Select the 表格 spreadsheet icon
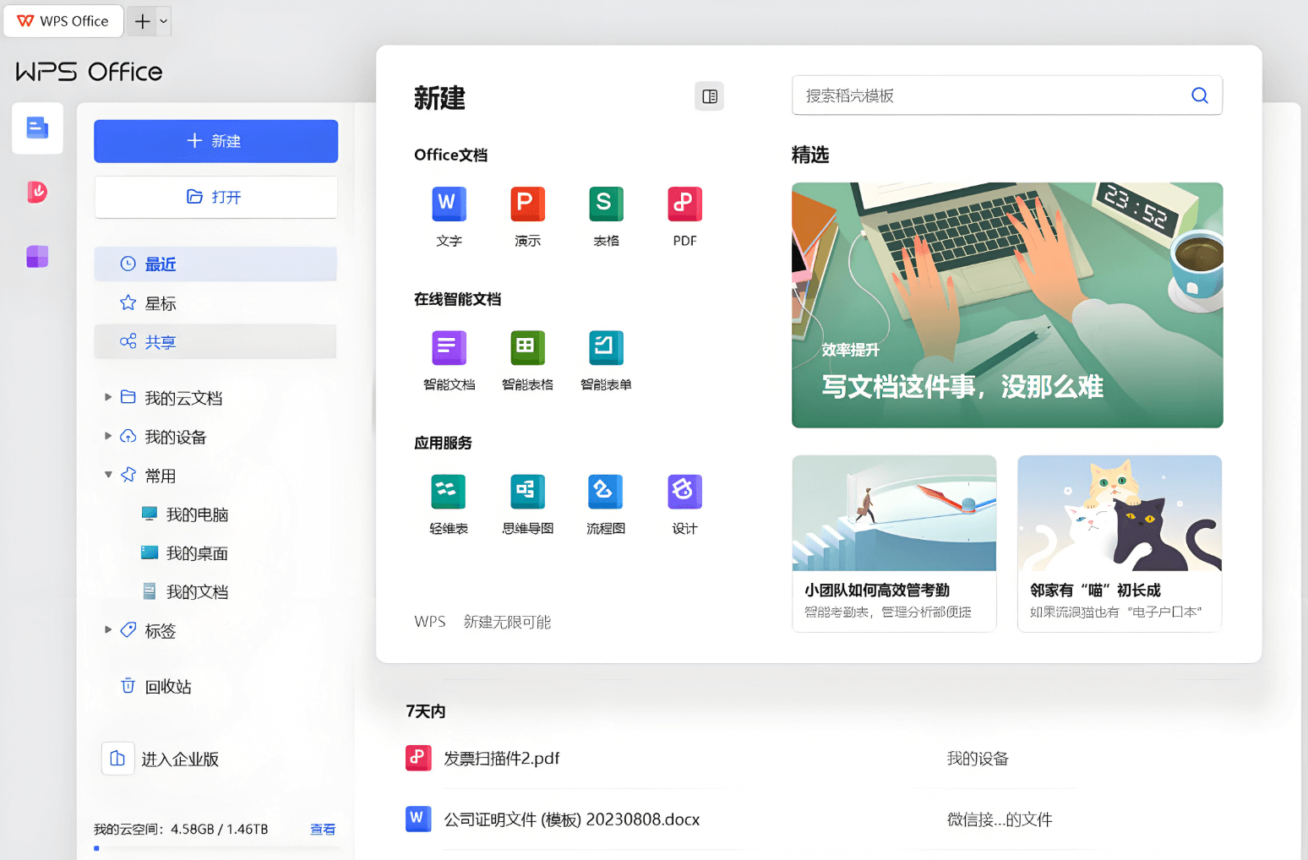Image resolution: width=1308 pixels, height=860 pixels. (605, 215)
